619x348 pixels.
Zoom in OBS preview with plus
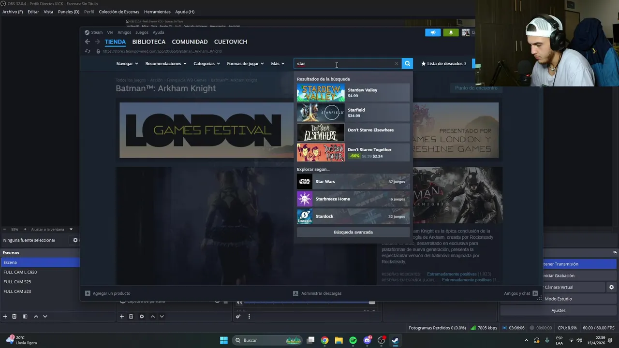pyautogui.click(x=25, y=230)
